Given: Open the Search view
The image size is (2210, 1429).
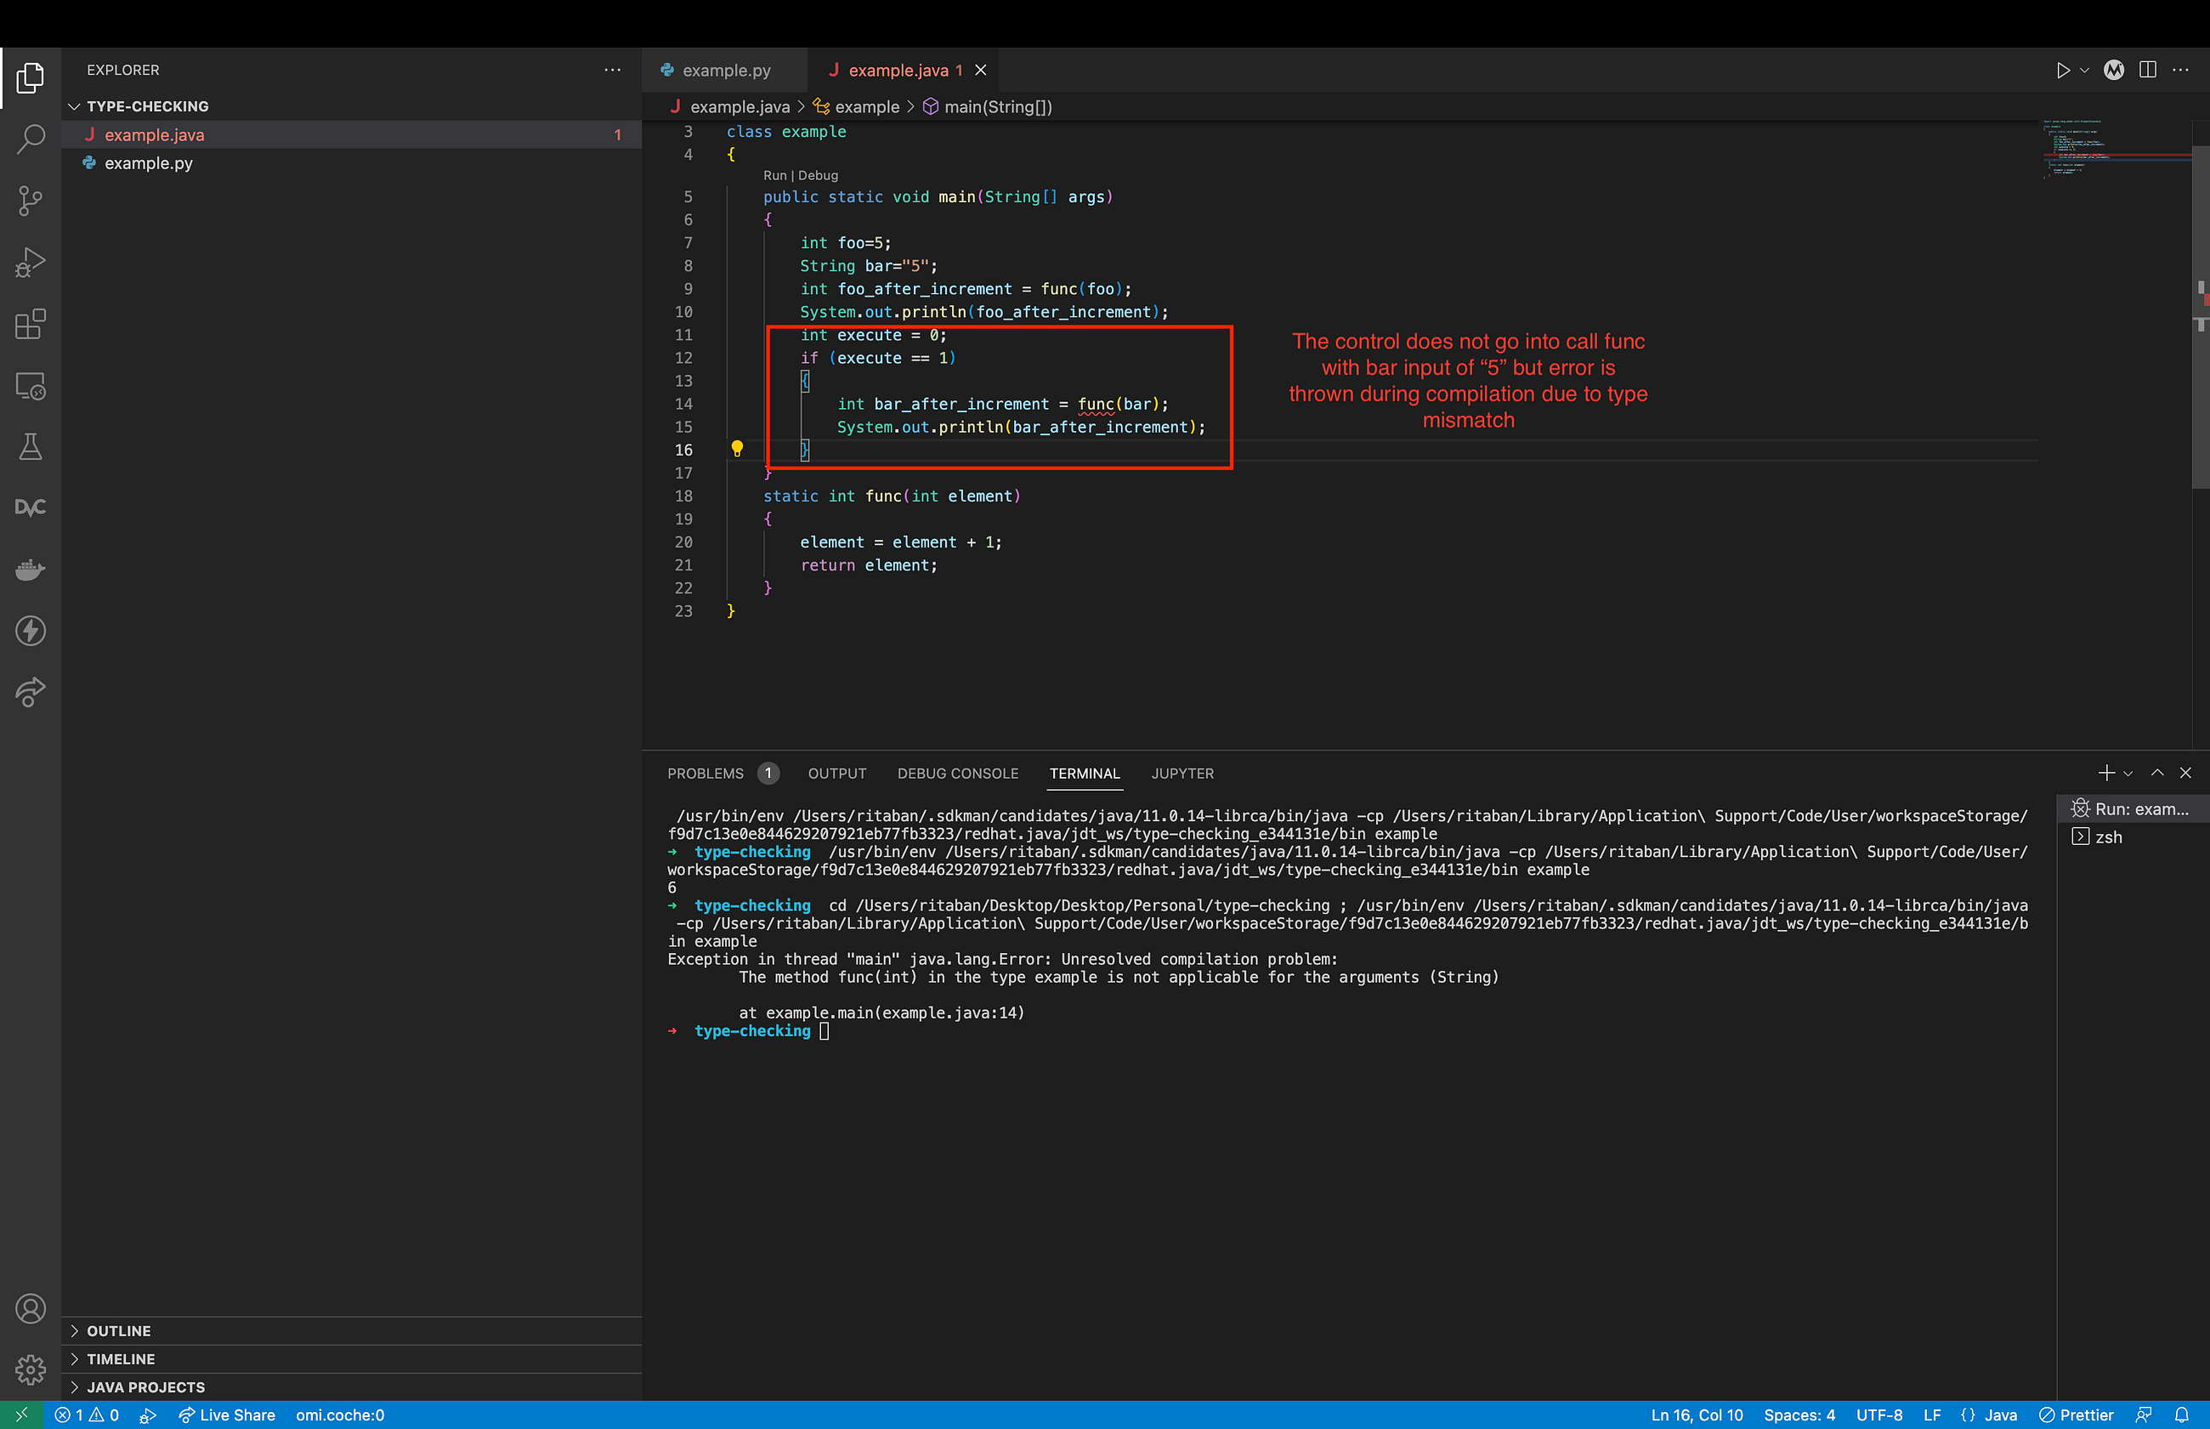Looking at the screenshot, I should [x=30, y=139].
